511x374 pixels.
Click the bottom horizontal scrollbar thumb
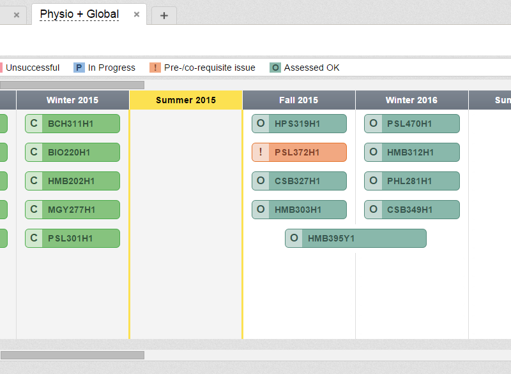(x=72, y=355)
